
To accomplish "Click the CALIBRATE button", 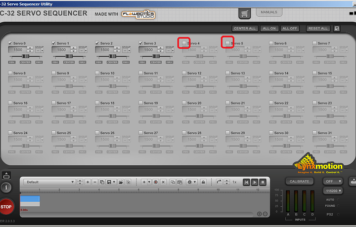I will (x=300, y=181).
